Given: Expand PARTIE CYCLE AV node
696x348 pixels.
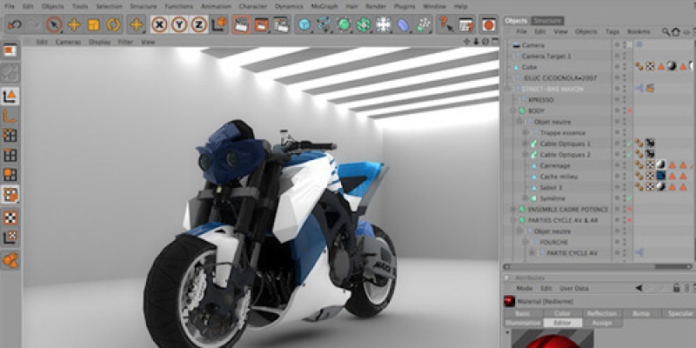Looking at the screenshot, I should (532, 253).
